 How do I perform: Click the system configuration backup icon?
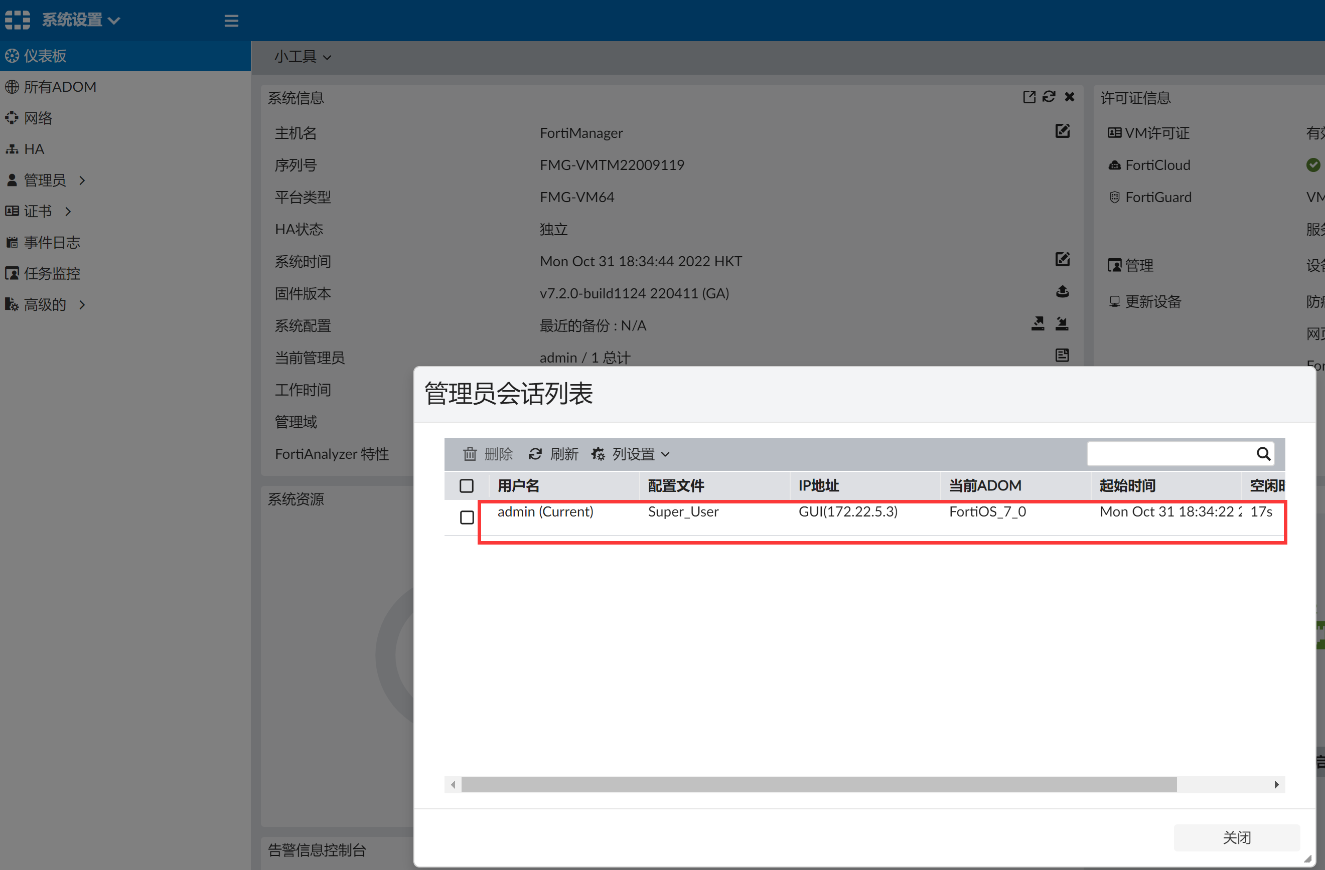click(x=1038, y=324)
